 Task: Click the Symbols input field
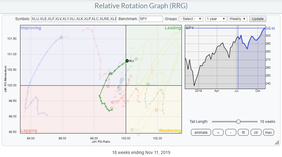pos(74,19)
